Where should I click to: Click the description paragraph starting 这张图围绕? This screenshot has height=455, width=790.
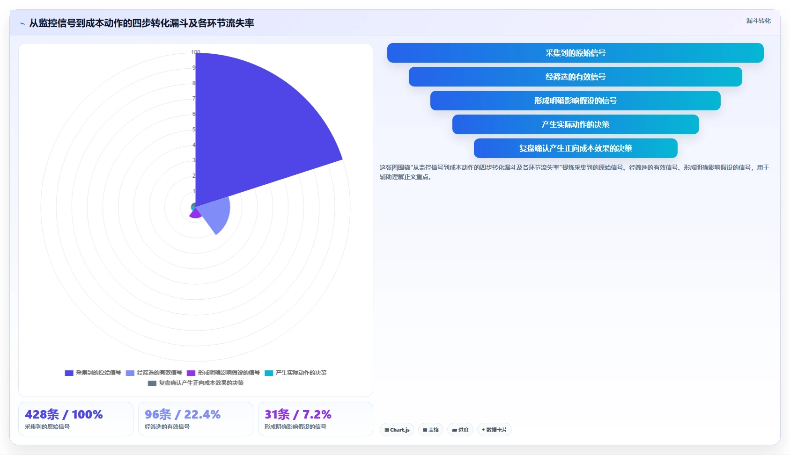(574, 172)
